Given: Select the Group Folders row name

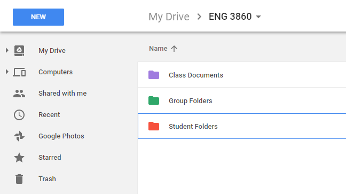Looking at the screenshot, I should tap(191, 101).
